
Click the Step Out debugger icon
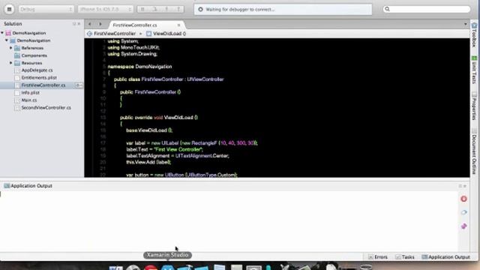[178, 9]
